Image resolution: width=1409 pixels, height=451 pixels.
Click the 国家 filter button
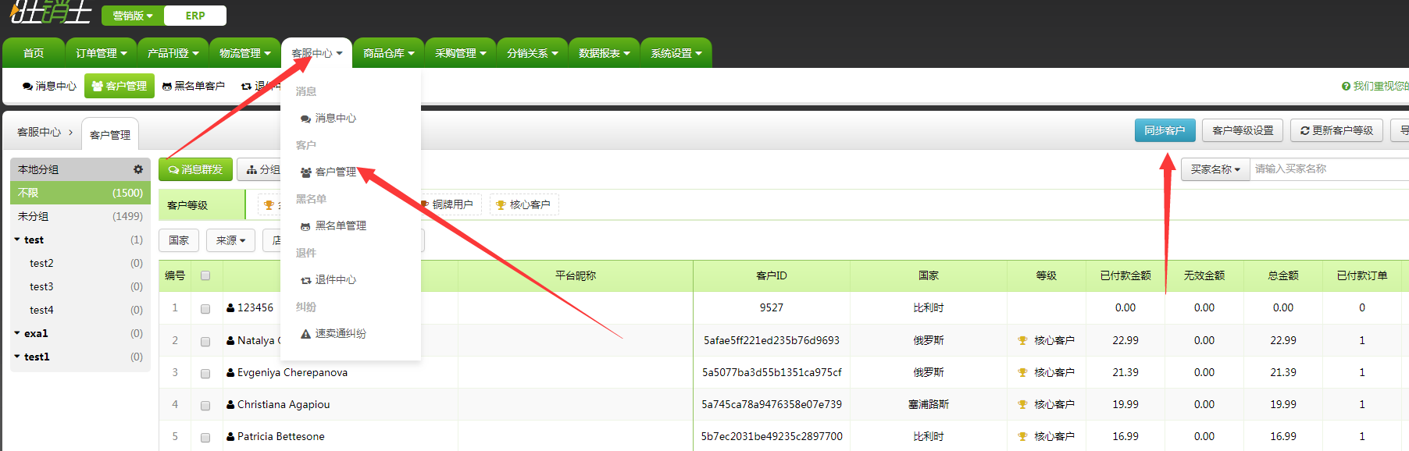tap(179, 240)
